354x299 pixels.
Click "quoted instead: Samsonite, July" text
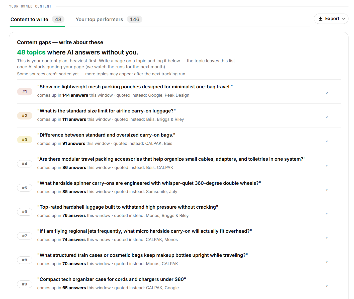[146, 192]
